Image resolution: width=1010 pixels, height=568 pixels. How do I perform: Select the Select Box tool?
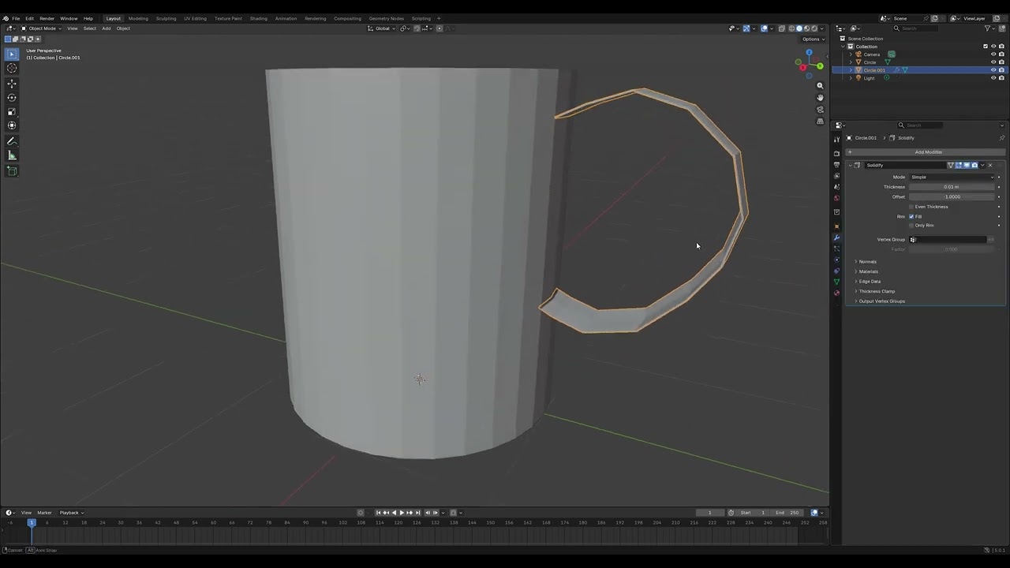pyautogui.click(x=12, y=54)
